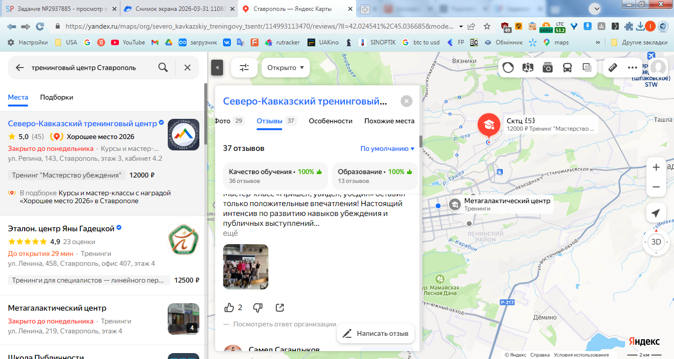Open the YouTube bookmark
This screenshot has height=359, width=674.
pyautogui.click(x=128, y=42)
